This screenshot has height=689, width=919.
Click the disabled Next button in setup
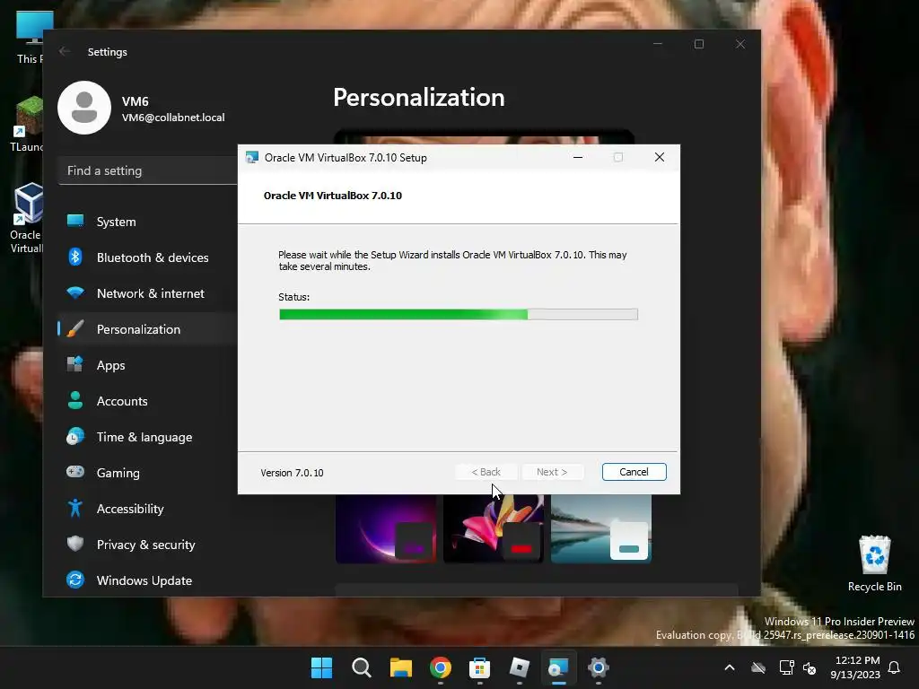552,472
